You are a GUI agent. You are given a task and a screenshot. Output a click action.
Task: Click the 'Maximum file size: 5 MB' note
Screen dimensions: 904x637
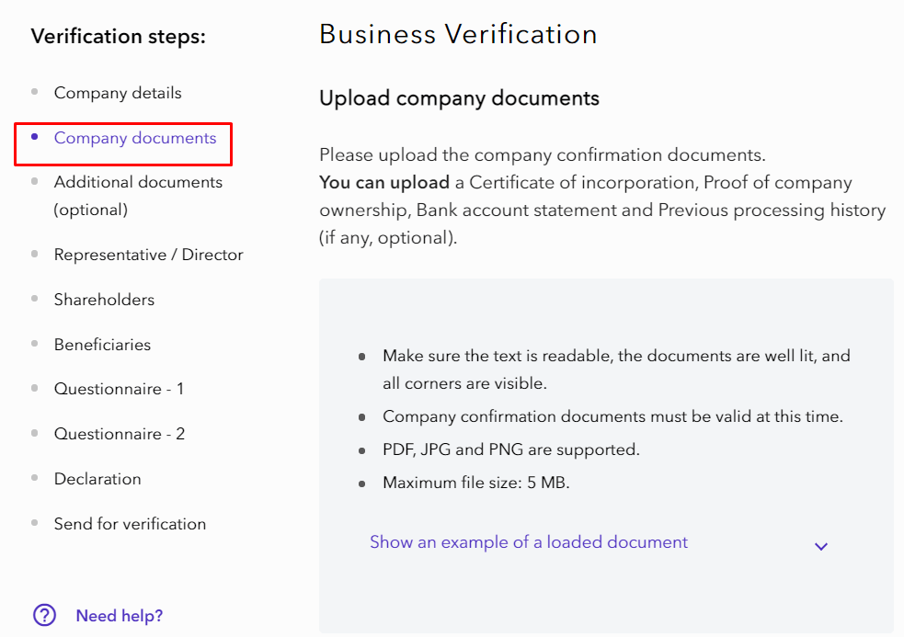[x=475, y=483]
